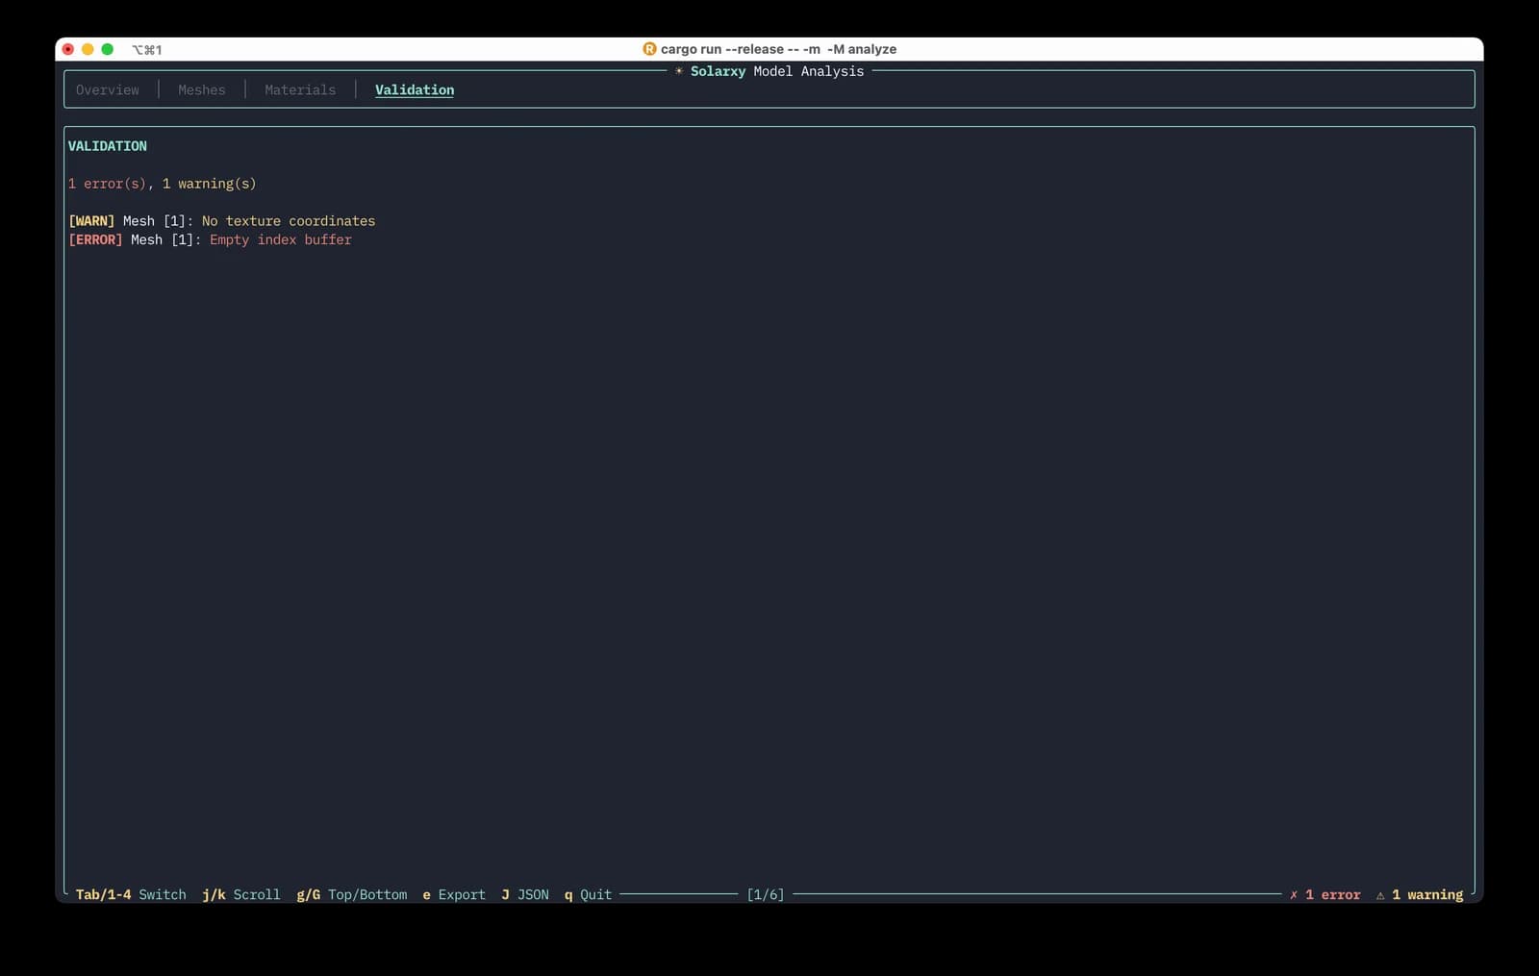Click the g/G Top/Bottom hint
The height and width of the screenshot is (976, 1539).
[x=352, y=894]
